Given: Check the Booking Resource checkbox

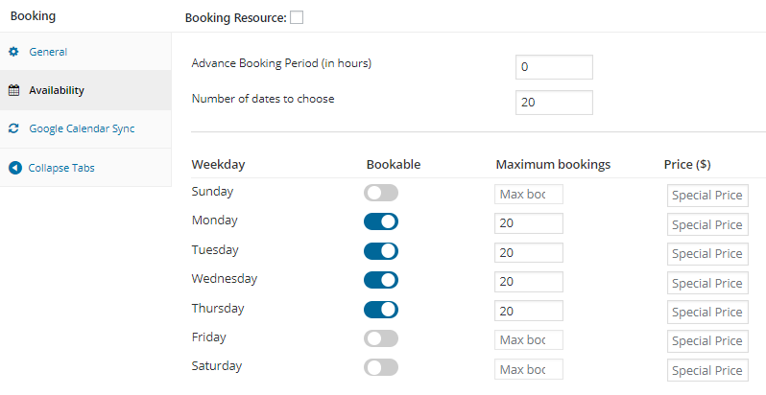Looking at the screenshot, I should tap(297, 17).
